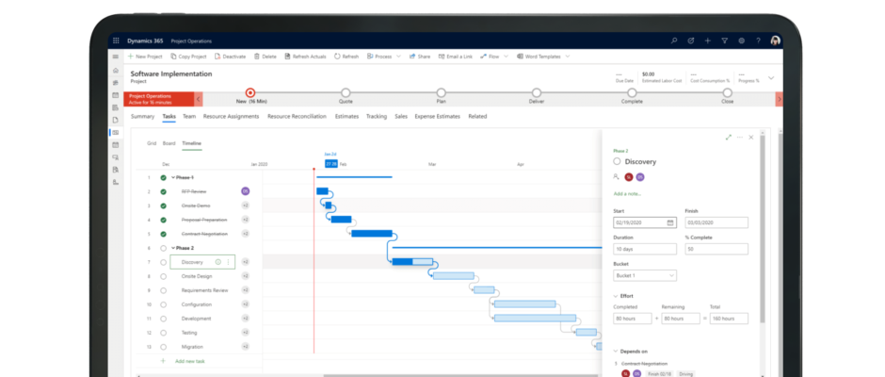Select the Quote process stage

tap(346, 92)
